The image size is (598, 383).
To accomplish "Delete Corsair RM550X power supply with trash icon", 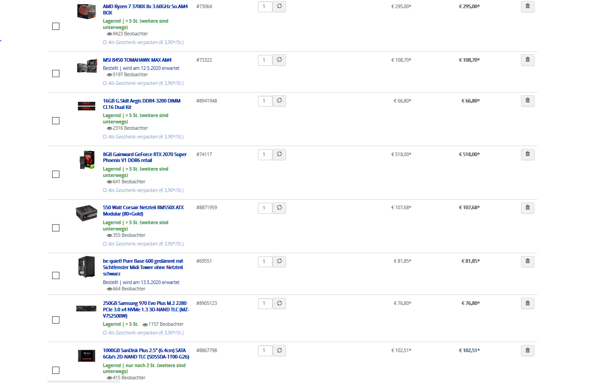I will (527, 208).
